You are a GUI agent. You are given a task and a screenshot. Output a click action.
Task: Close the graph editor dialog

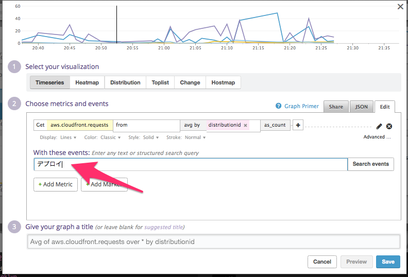(x=400, y=7)
